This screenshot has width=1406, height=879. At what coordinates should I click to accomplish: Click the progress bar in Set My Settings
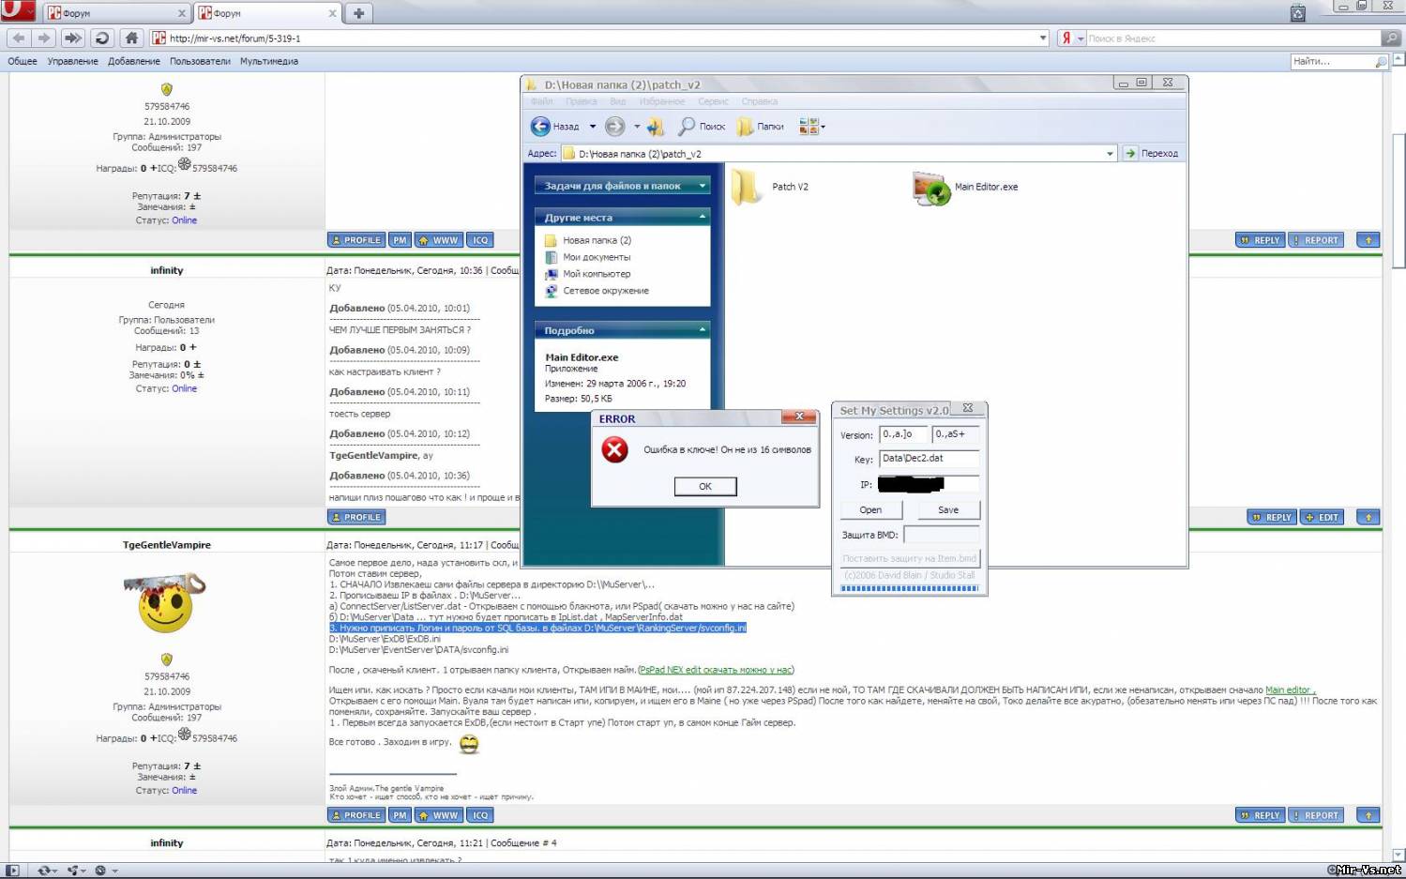coord(909,589)
